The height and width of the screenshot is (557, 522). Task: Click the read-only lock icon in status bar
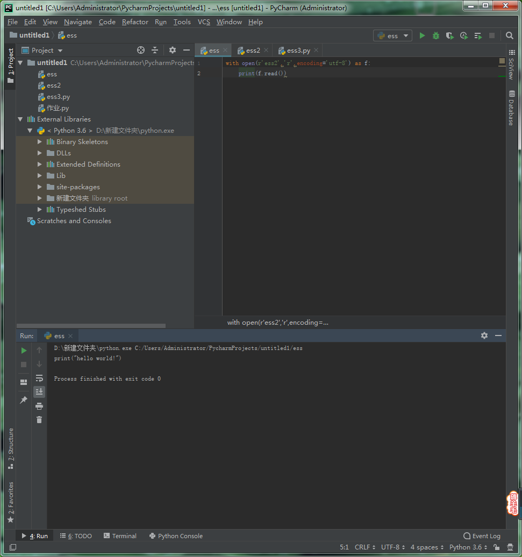496,547
